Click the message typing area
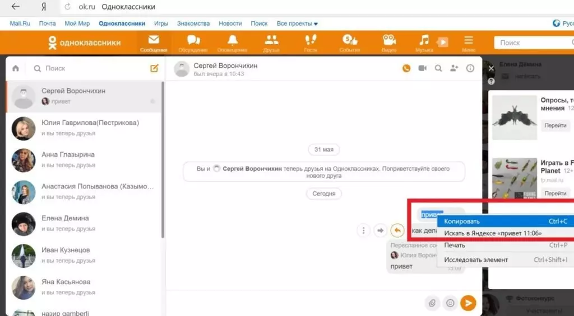The image size is (574, 316). (295, 303)
